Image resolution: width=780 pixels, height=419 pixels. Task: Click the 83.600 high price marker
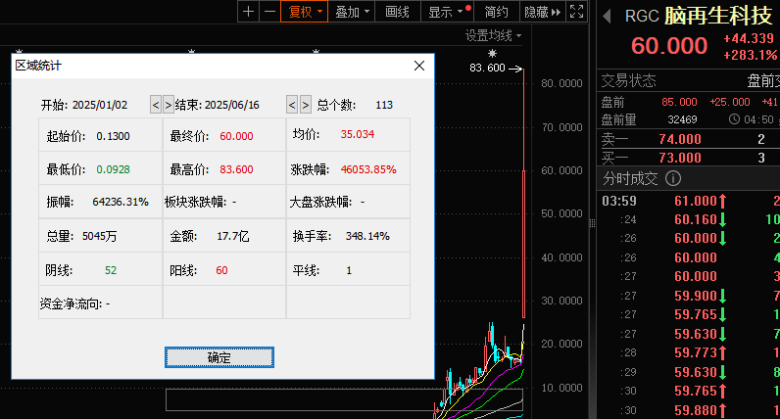tap(487, 68)
